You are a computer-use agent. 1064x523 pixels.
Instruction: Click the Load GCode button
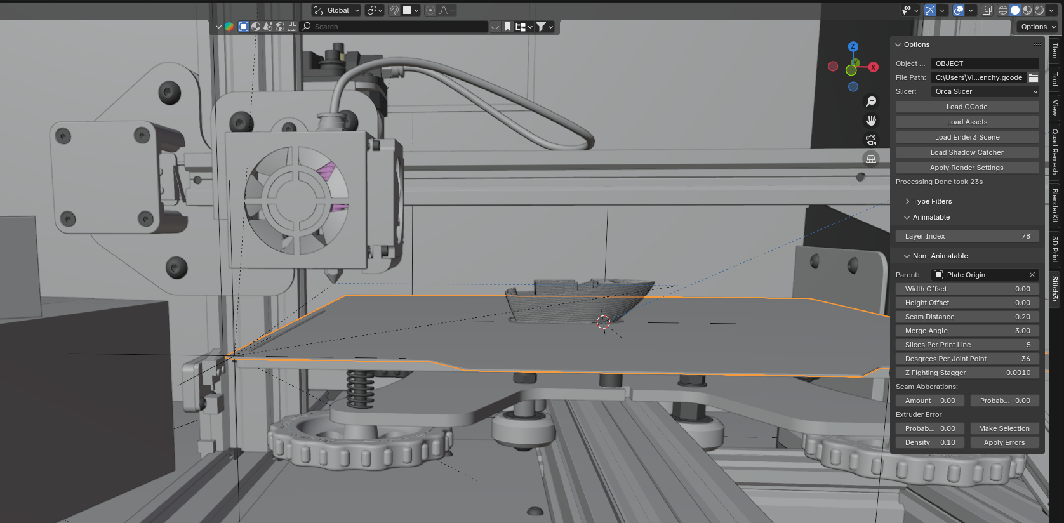click(967, 107)
